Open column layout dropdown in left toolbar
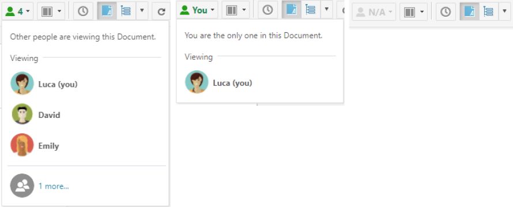The height and width of the screenshot is (207, 513). (x=51, y=11)
